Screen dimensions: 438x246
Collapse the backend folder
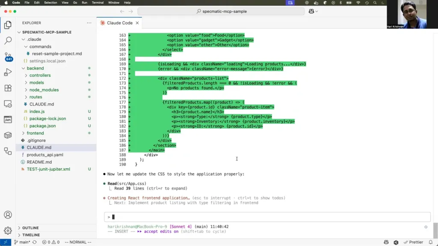point(35,68)
